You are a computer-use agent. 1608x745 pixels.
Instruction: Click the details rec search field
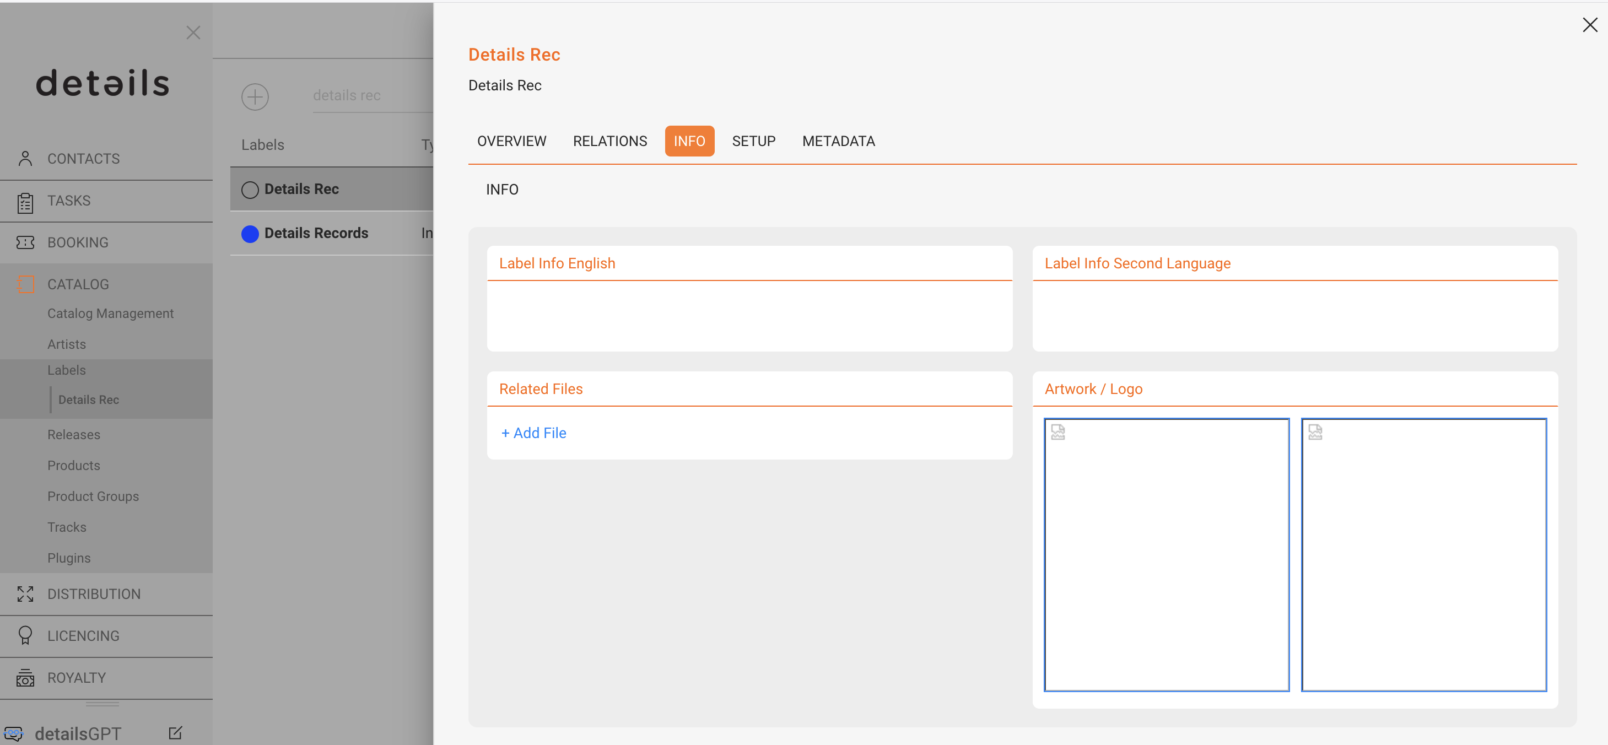[x=372, y=95]
